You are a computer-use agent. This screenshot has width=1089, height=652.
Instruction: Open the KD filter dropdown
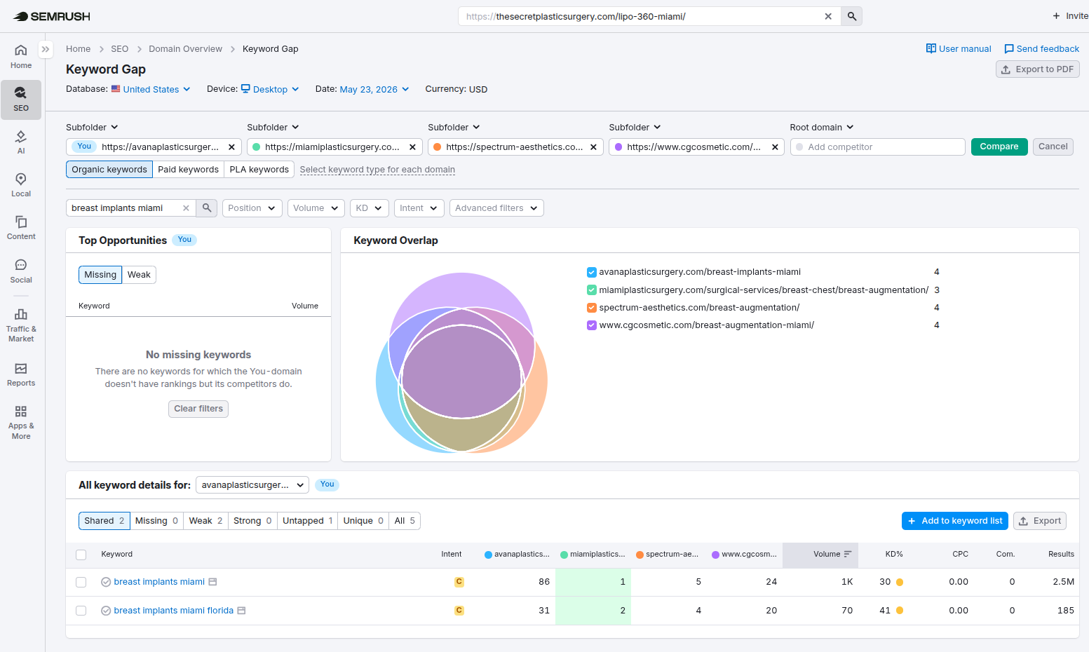click(370, 208)
